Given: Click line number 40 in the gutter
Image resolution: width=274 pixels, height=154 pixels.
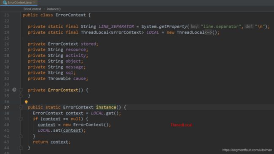Looking at the screenshot, I should 7,125.
